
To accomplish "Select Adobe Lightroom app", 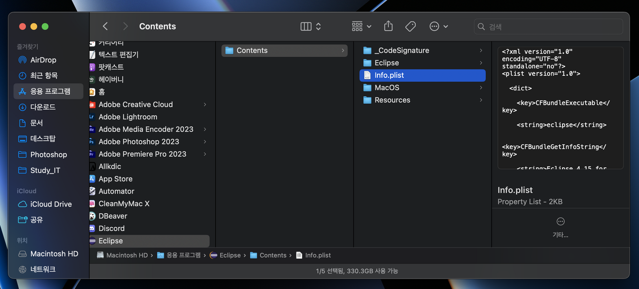I will tap(149, 117).
